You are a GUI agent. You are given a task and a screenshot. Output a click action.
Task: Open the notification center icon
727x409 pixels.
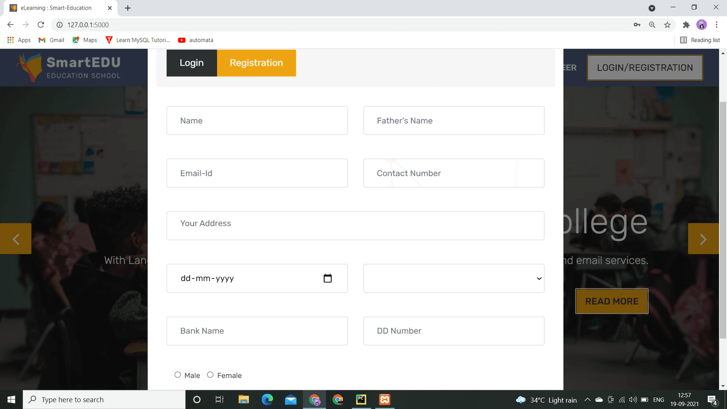[x=713, y=400]
